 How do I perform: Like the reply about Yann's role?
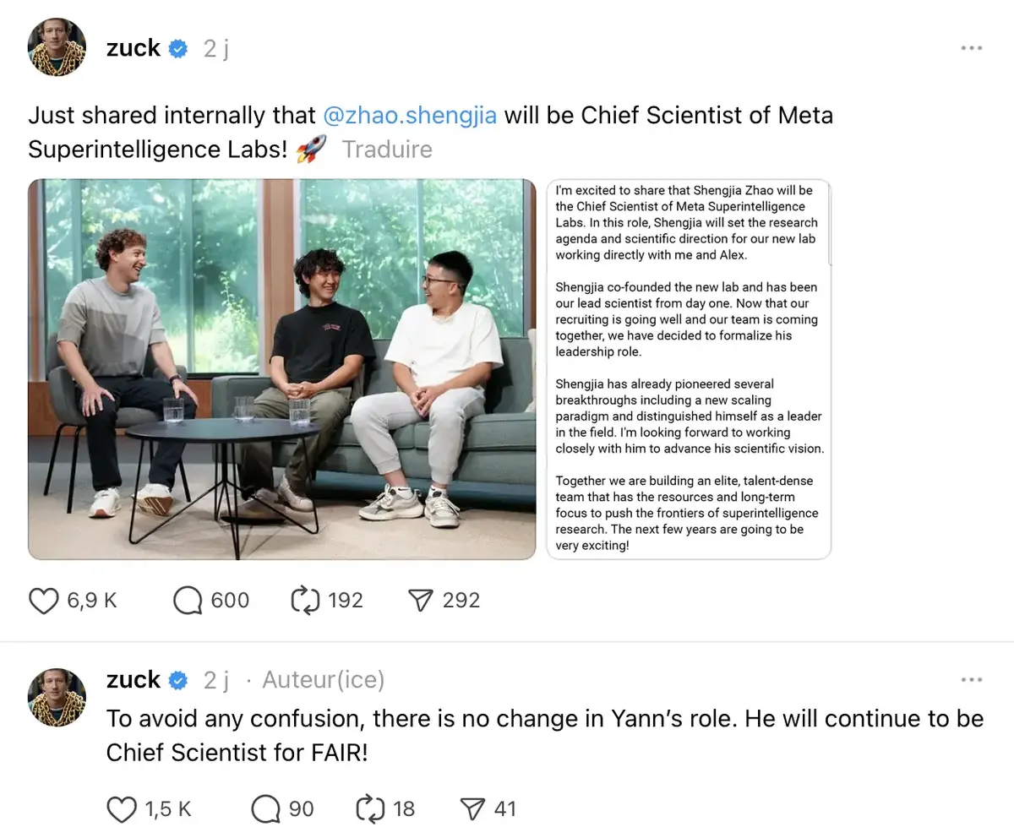123,809
